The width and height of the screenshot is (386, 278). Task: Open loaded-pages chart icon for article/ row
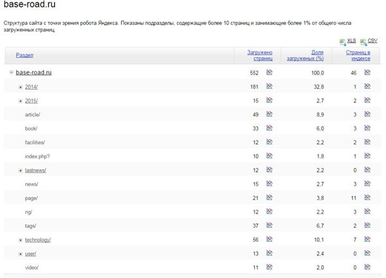270,115
